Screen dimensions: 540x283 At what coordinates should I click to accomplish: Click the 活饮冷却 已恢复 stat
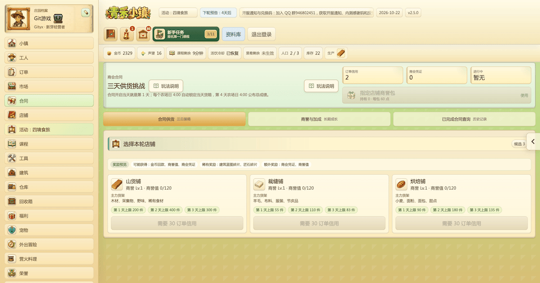(225, 53)
